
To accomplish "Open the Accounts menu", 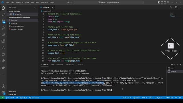I will (x=3, y=86).
